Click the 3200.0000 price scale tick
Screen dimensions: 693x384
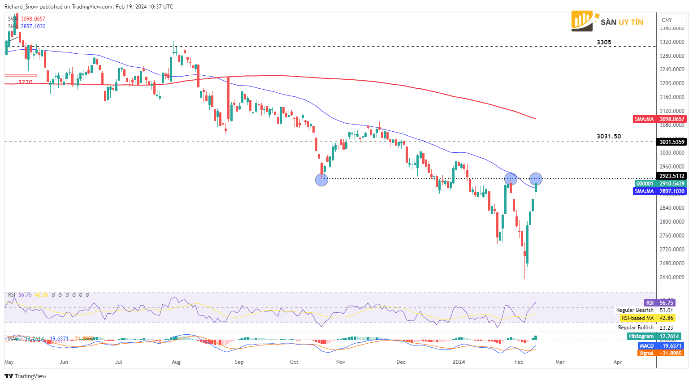[x=672, y=83]
